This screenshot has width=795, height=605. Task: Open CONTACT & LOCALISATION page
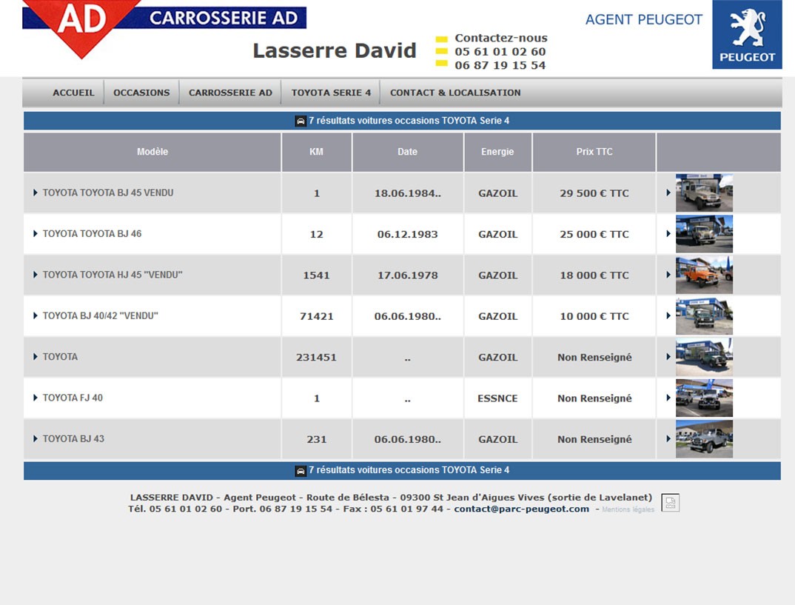(454, 93)
